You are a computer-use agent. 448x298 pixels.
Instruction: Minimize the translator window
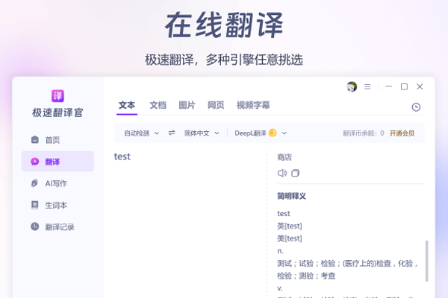point(388,86)
